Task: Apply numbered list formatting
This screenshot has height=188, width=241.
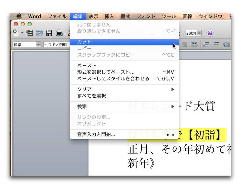Action: click(x=206, y=44)
